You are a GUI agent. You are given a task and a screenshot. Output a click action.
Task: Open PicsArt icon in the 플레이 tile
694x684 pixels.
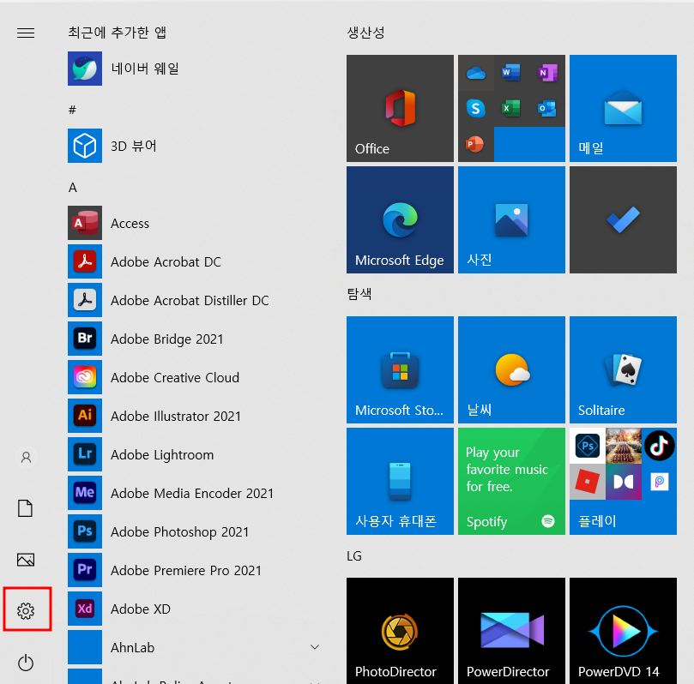[659, 482]
